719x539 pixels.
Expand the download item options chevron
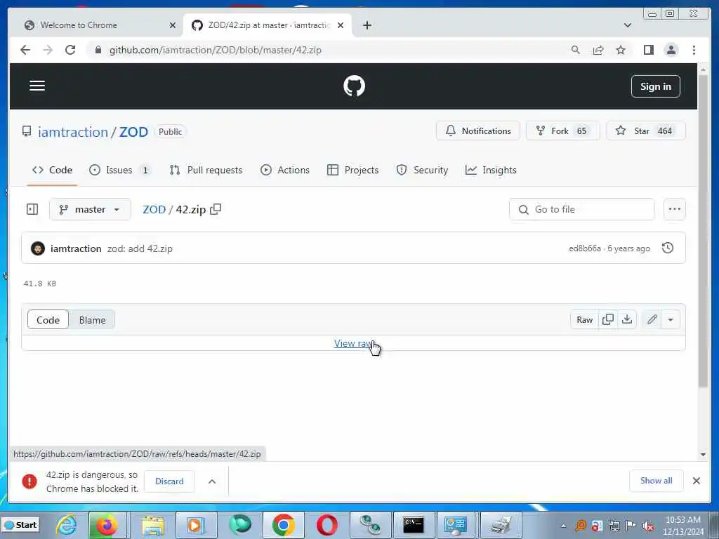pos(212,481)
